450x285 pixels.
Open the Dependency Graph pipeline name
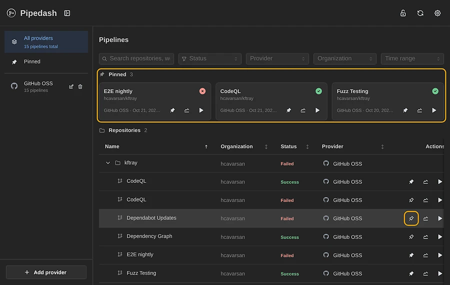click(x=149, y=236)
